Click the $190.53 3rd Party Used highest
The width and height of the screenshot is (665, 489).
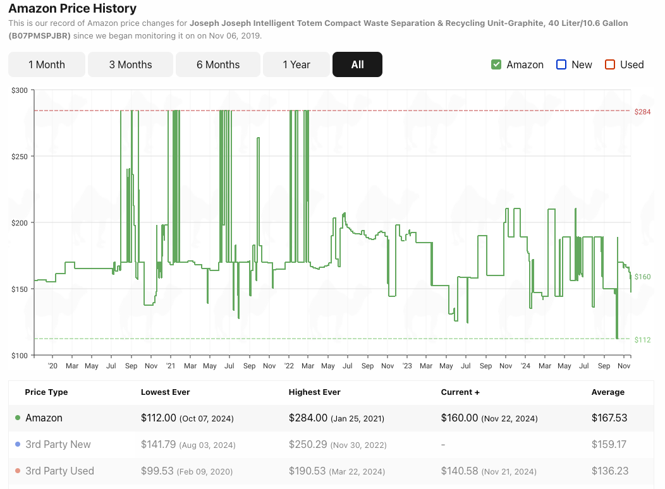point(307,471)
